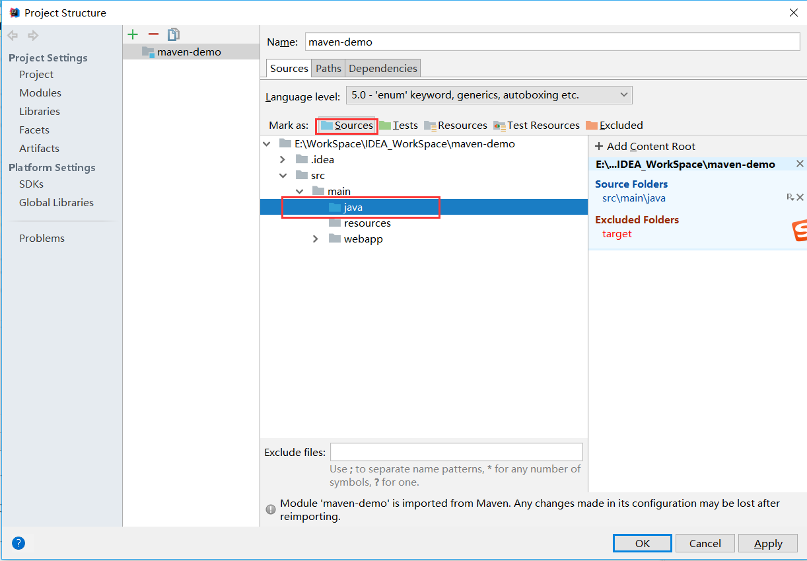Close the Project Structure dialog

tap(793, 13)
